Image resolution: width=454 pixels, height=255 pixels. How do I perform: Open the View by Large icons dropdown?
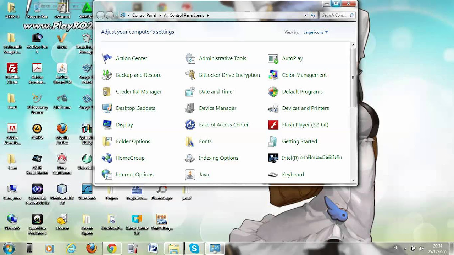[315, 32]
